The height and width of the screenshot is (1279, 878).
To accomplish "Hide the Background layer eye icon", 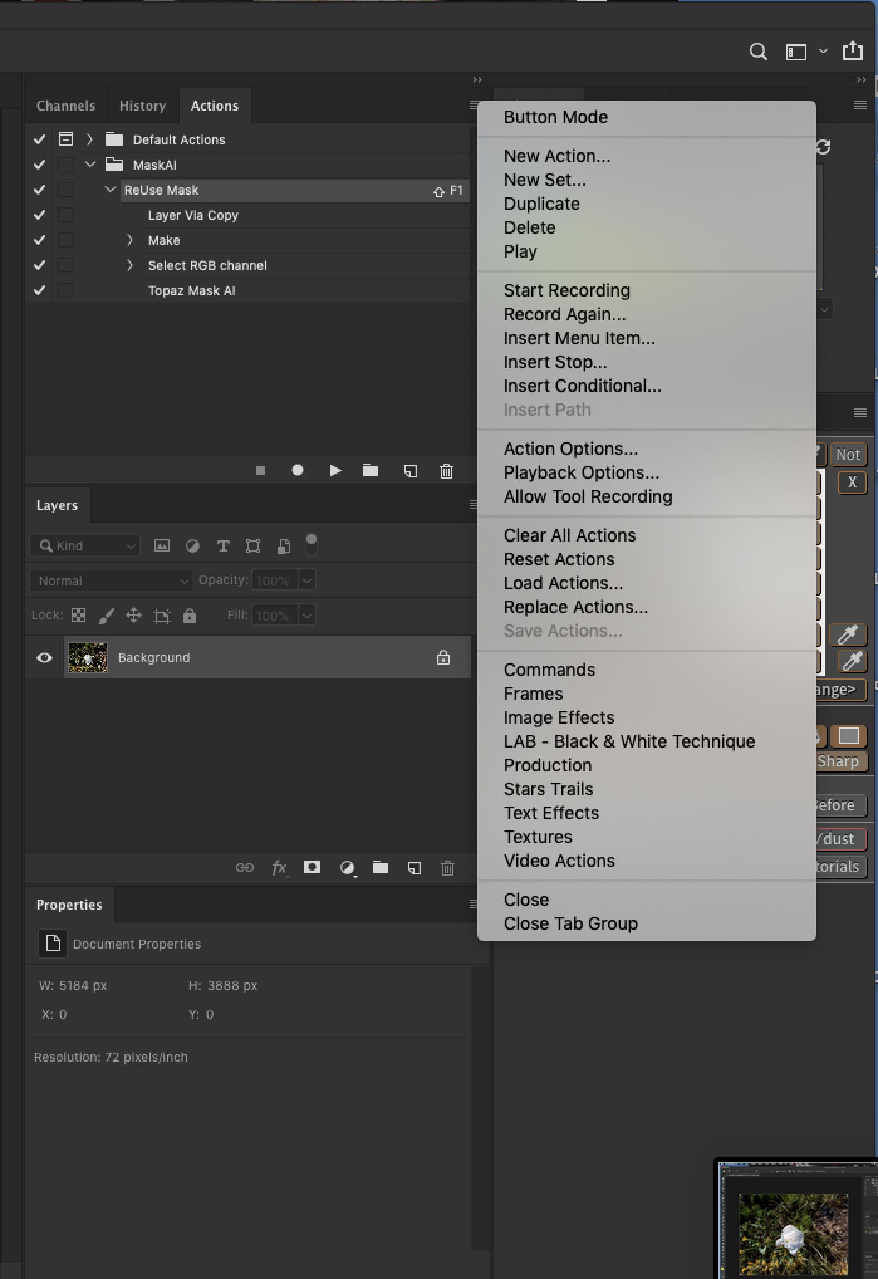I will [45, 658].
